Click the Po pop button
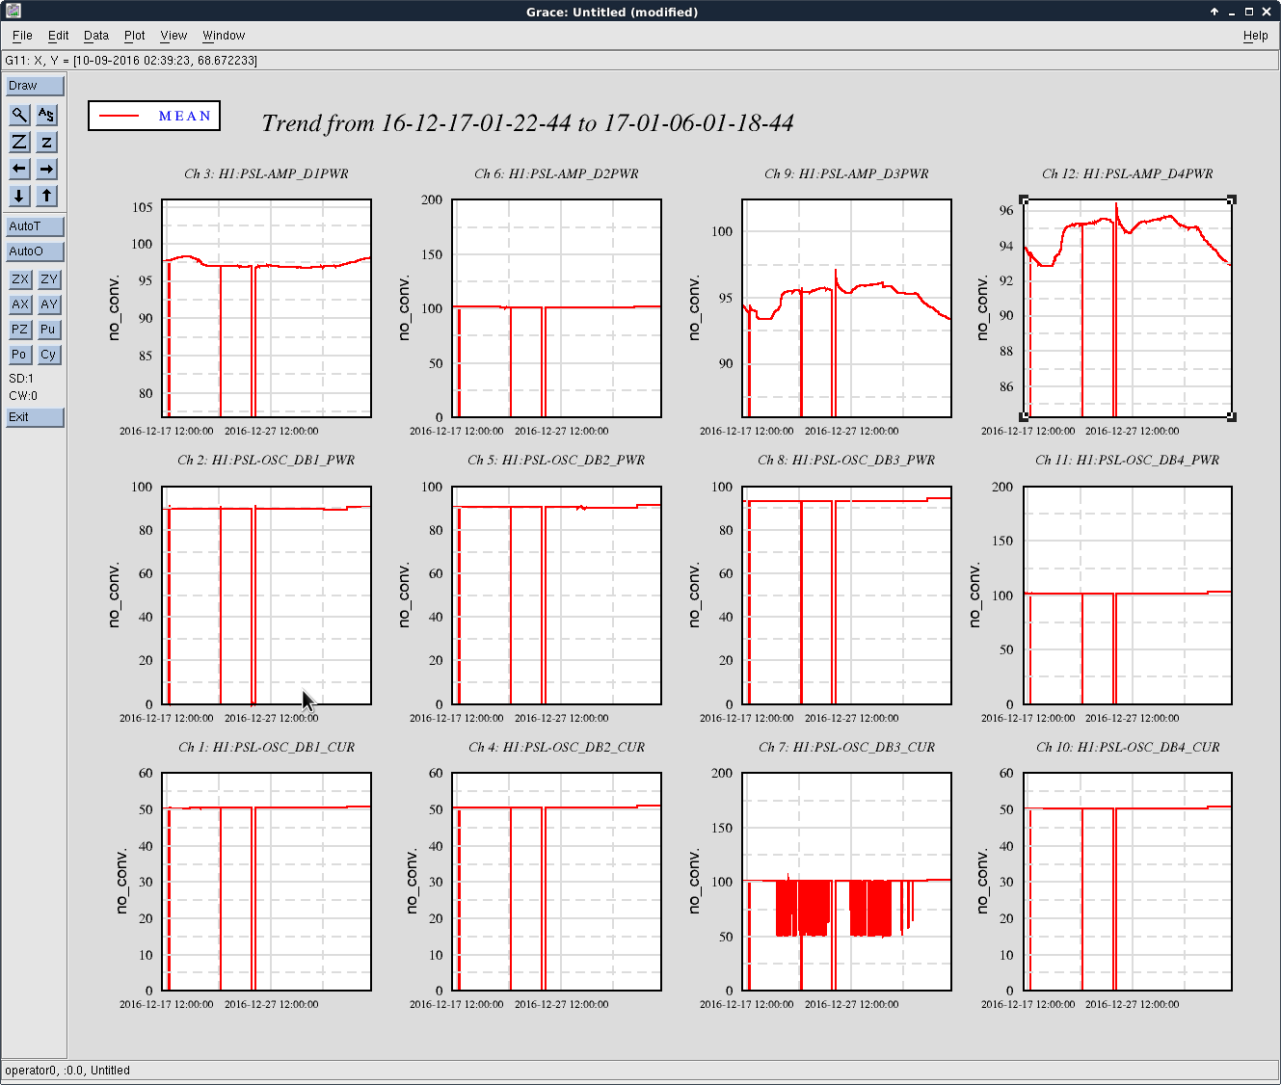The height and width of the screenshot is (1085, 1281). tap(20, 355)
